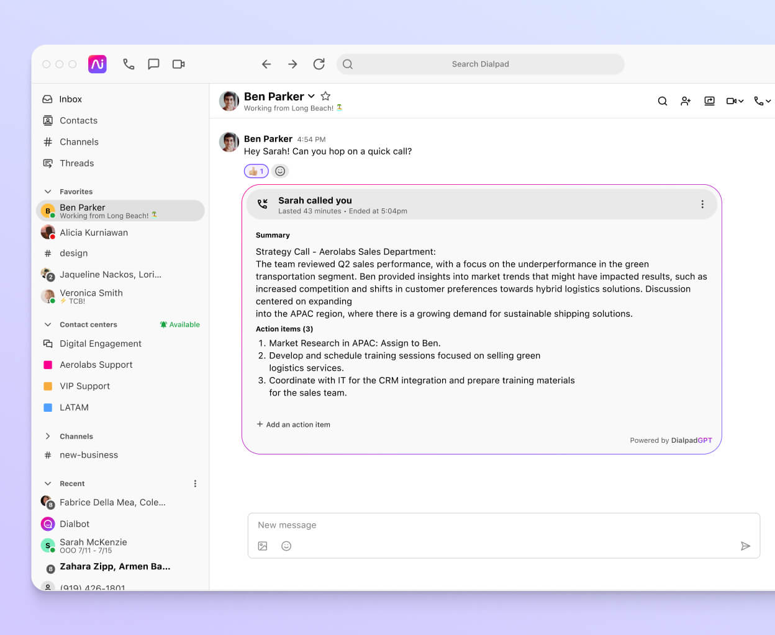Open search in the conversation header
The height and width of the screenshot is (635, 775).
tap(662, 100)
